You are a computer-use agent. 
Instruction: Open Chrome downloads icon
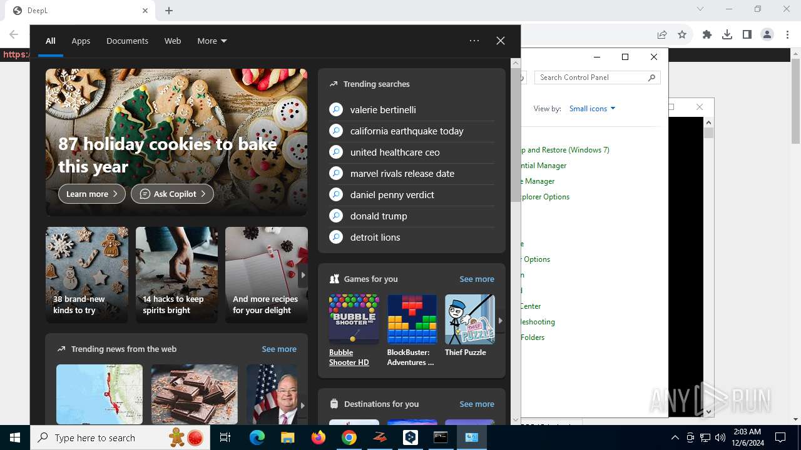(x=727, y=35)
